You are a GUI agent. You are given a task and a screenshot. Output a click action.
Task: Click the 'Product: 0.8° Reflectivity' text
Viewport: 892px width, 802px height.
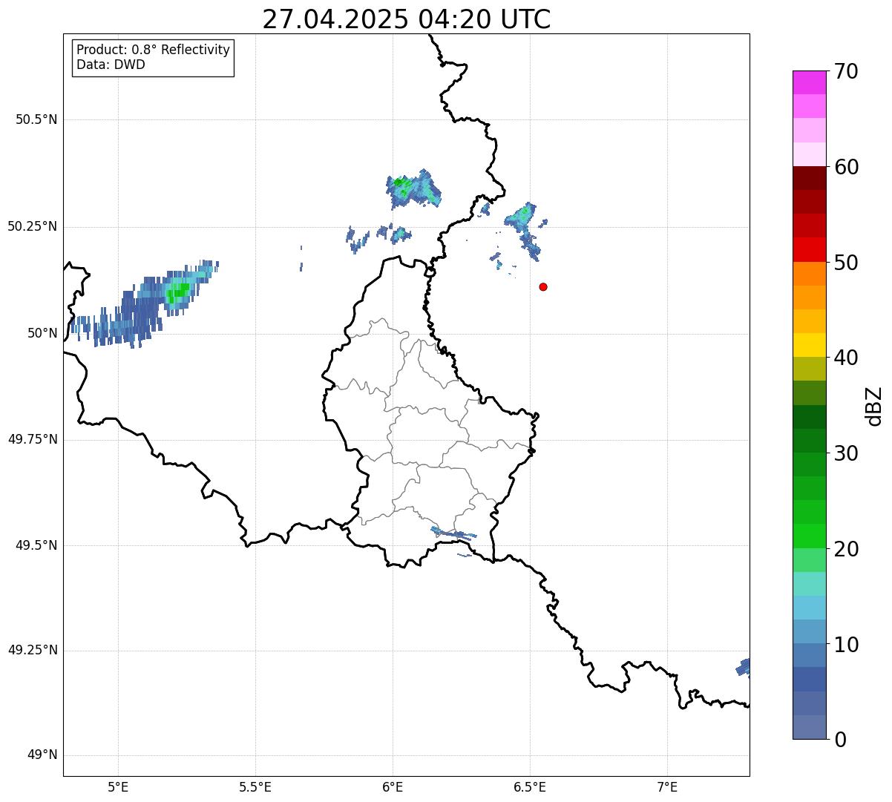click(154, 50)
